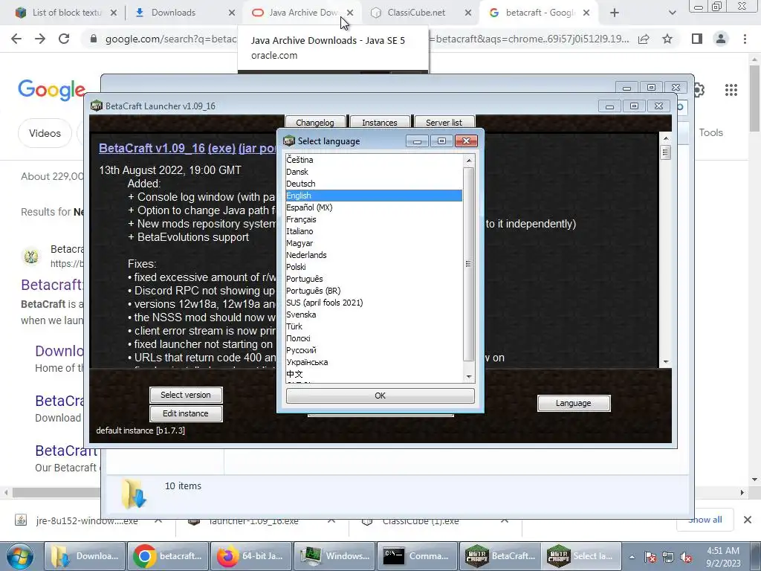Open the Windows Task Manager taskbar item
The height and width of the screenshot is (571, 761).
[334, 556]
